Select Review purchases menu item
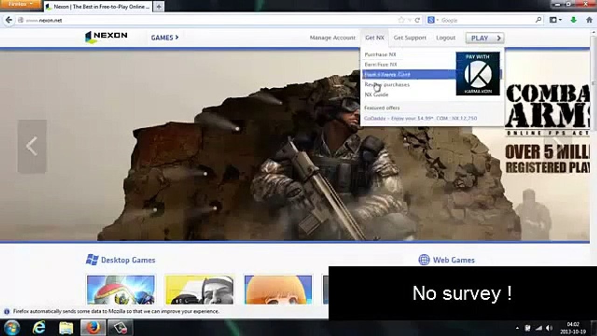 [x=387, y=84]
